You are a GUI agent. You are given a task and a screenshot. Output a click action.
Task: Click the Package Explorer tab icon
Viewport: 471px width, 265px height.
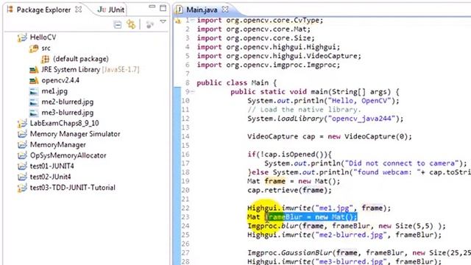click(10, 10)
